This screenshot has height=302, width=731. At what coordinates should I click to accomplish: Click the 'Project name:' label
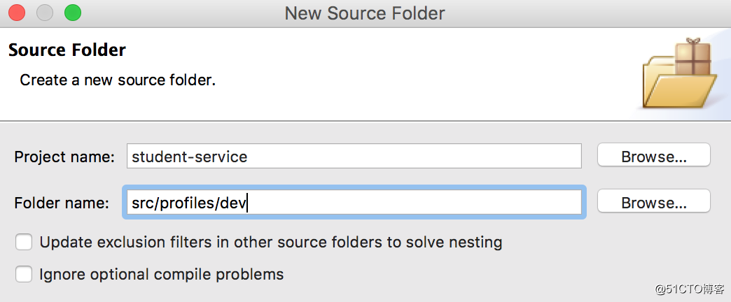64,157
